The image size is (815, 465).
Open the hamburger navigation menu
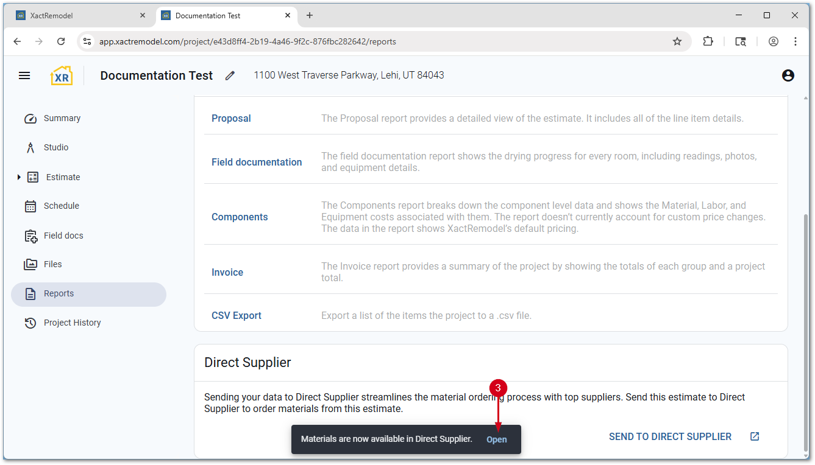(24, 75)
